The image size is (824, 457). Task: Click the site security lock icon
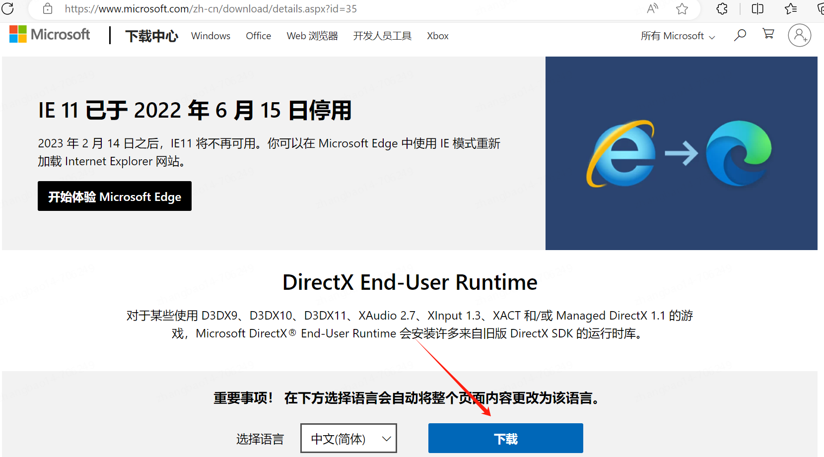[48, 8]
